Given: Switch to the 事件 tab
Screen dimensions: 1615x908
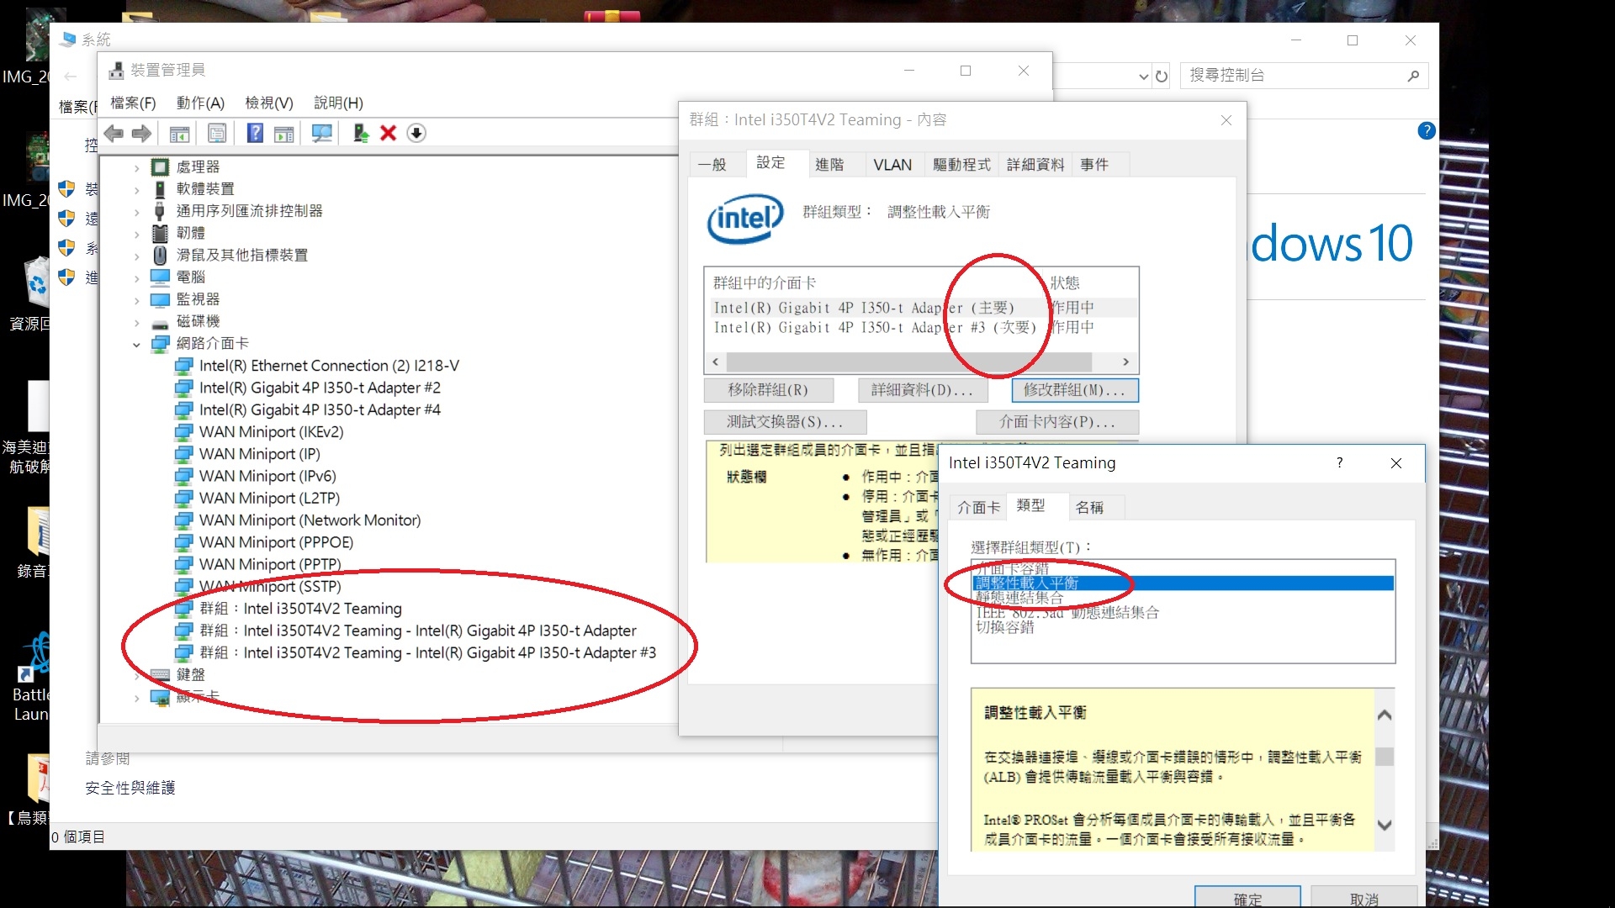Looking at the screenshot, I should pos(1094,165).
